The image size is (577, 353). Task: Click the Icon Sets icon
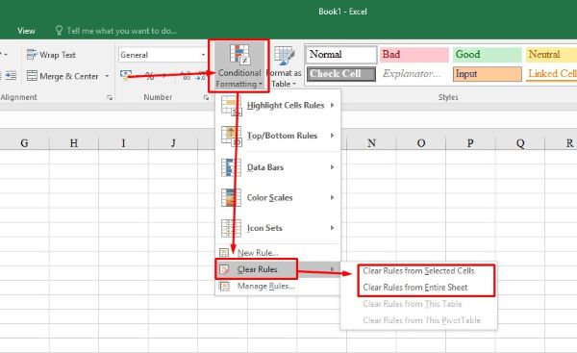click(231, 228)
